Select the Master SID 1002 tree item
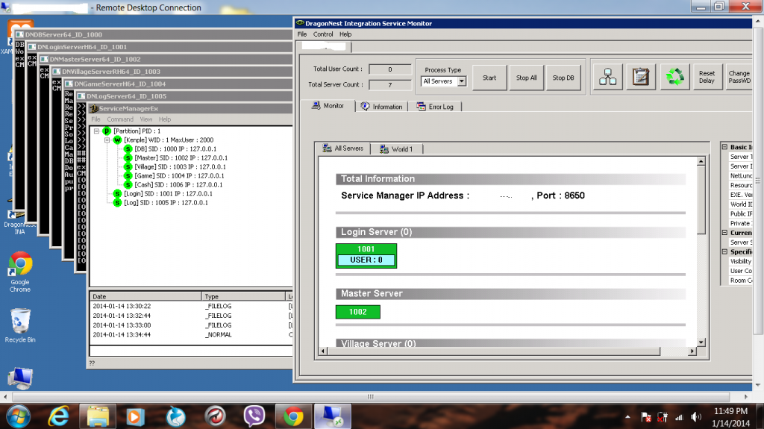This screenshot has height=429, width=764. pyautogui.click(x=181, y=158)
